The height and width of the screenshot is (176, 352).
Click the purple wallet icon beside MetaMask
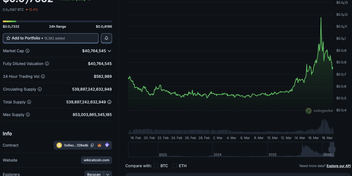tap(107, 145)
